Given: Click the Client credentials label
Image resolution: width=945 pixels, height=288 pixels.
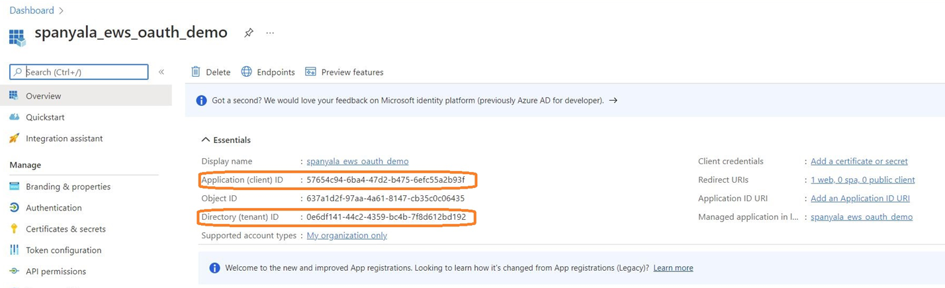Looking at the screenshot, I should (x=731, y=162).
